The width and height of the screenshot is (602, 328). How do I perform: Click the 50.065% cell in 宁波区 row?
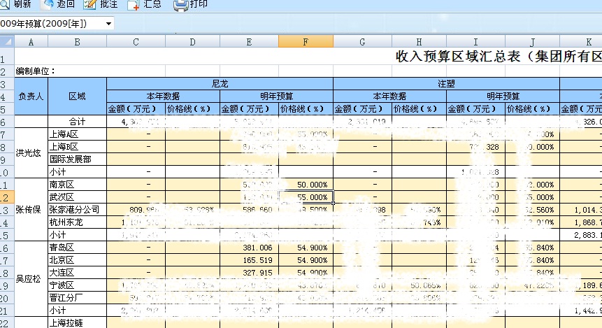pos(419,285)
